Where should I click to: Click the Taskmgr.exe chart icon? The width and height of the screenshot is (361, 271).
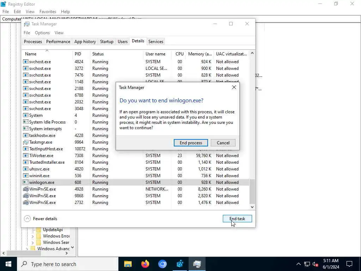pyautogui.click(x=26, y=142)
